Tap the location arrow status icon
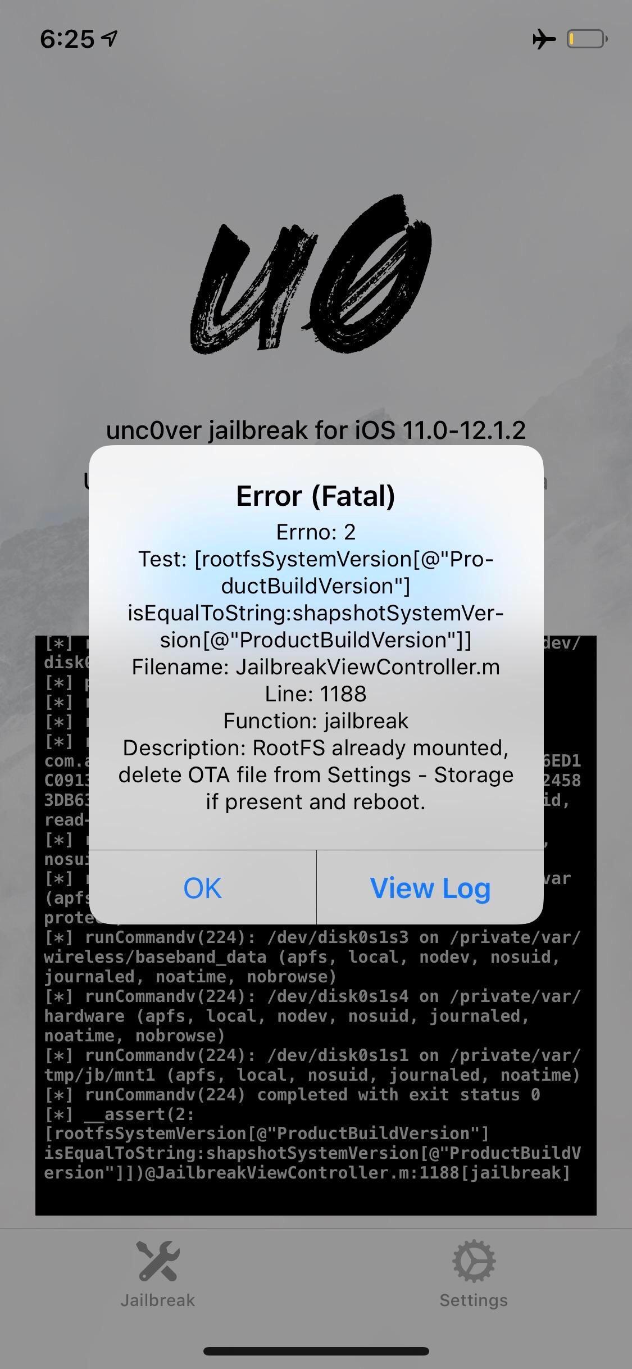 (110, 38)
